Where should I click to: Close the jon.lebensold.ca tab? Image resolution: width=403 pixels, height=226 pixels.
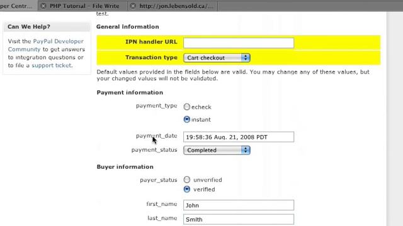(x=133, y=6)
